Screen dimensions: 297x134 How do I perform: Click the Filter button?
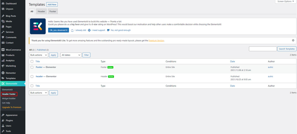86,55
